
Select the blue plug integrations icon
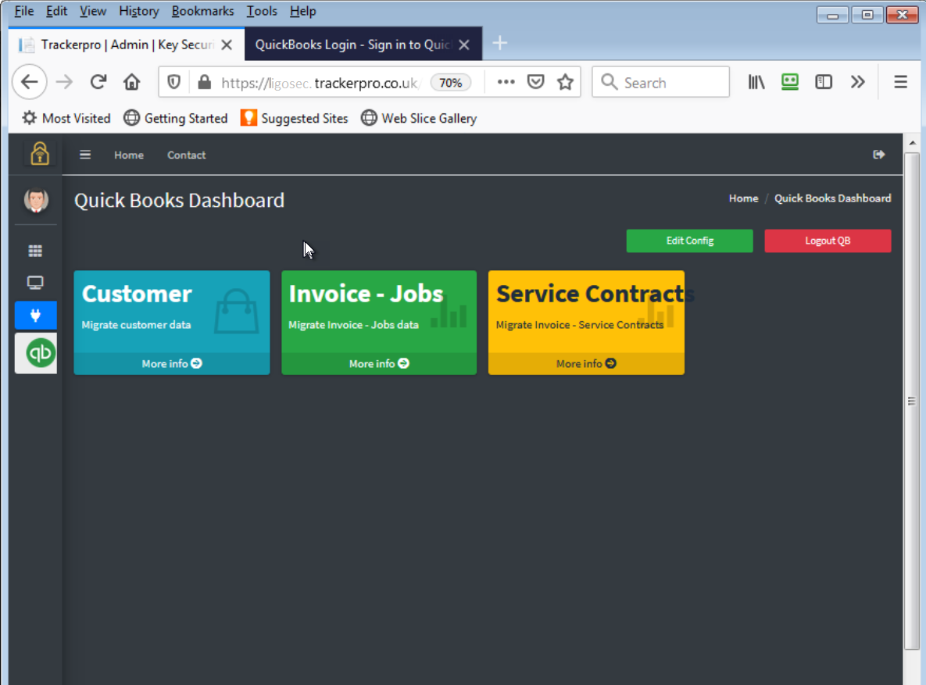35,316
